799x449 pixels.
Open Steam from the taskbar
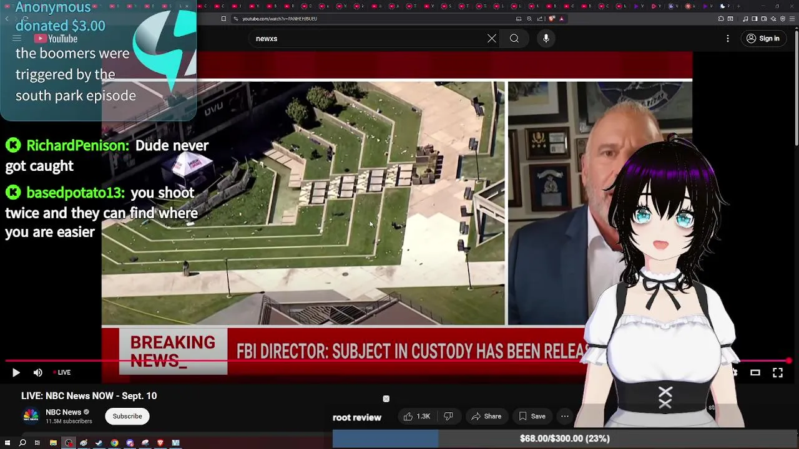coord(99,443)
